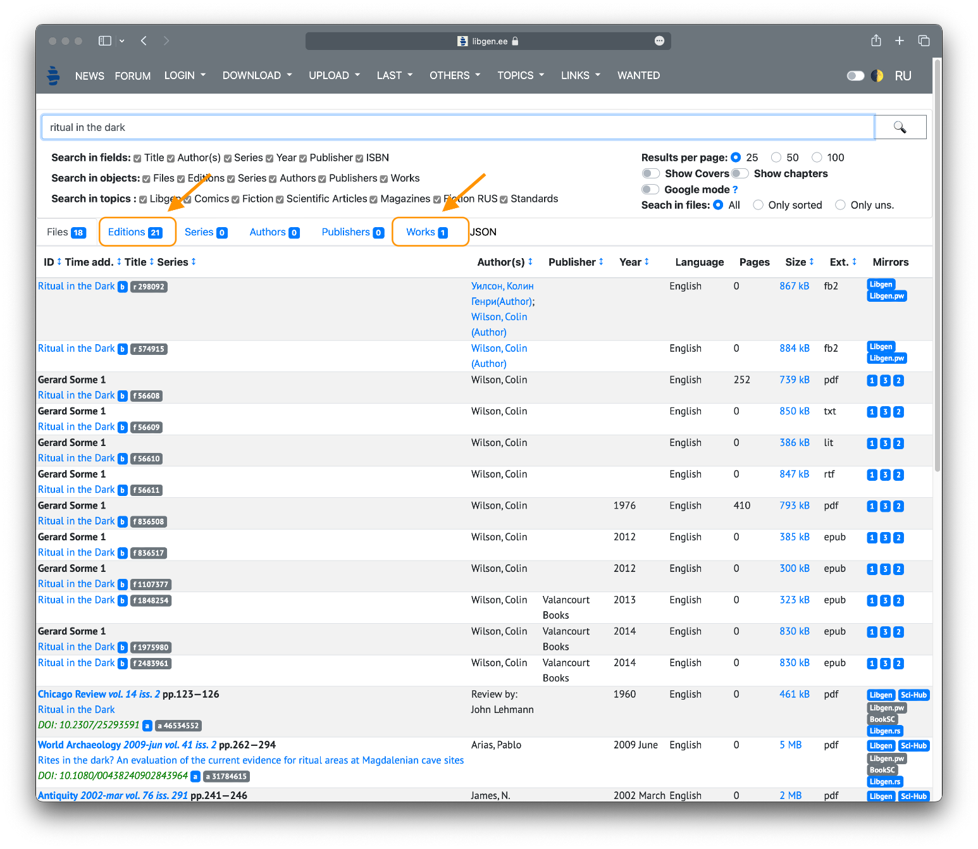Open Safari share icon
Screen dimensions: 978x849
coord(876,40)
